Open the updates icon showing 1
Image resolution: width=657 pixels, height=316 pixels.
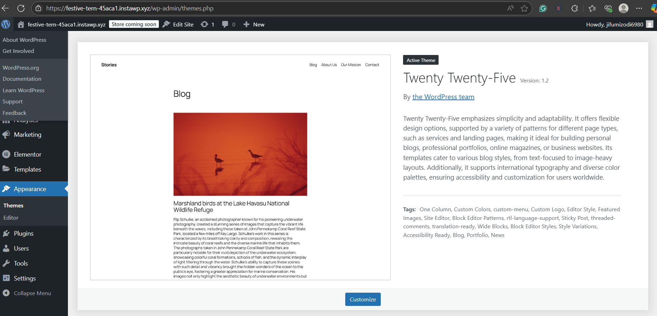(x=207, y=24)
